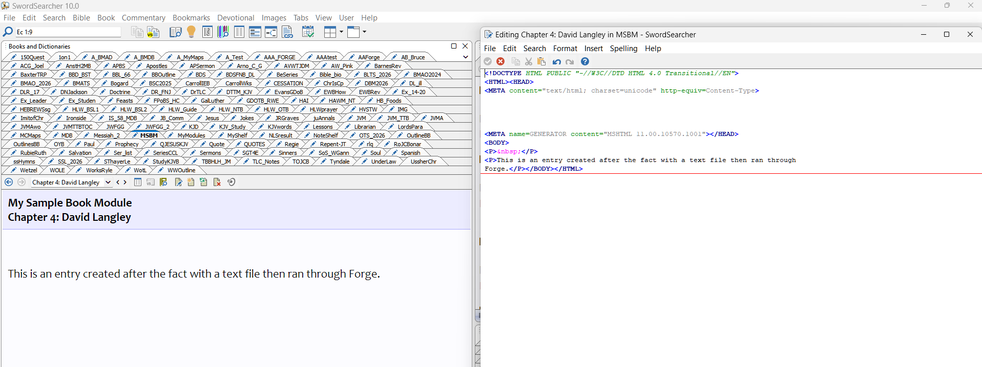Click the tab window layout icon

(x=353, y=32)
